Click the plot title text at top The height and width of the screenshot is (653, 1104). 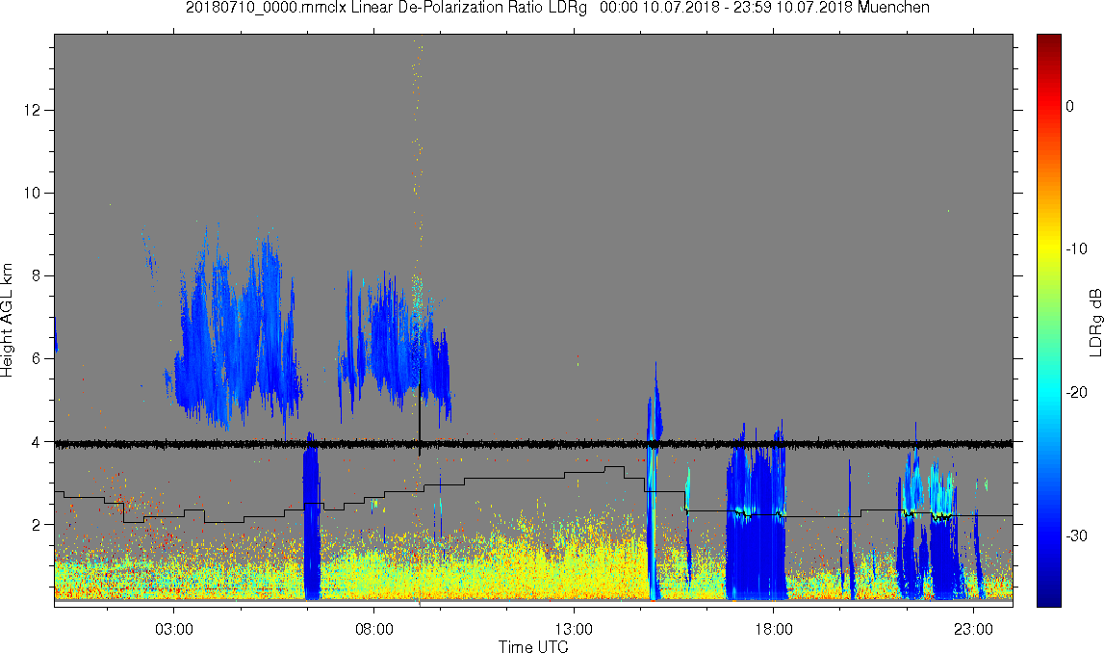click(557, 8)
